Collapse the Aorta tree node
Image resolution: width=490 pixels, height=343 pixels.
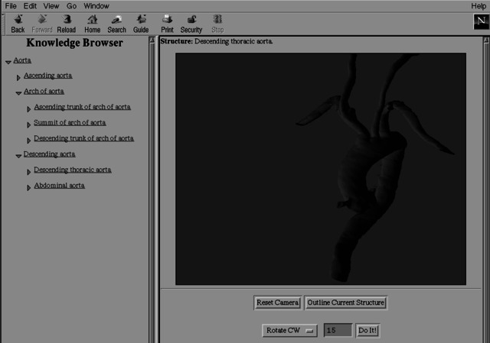coord(8,62)
